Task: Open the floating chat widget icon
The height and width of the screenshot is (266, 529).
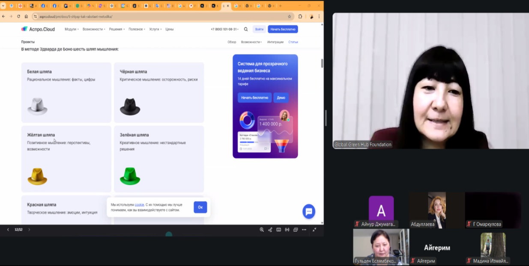Action: (x=308, y=211)
